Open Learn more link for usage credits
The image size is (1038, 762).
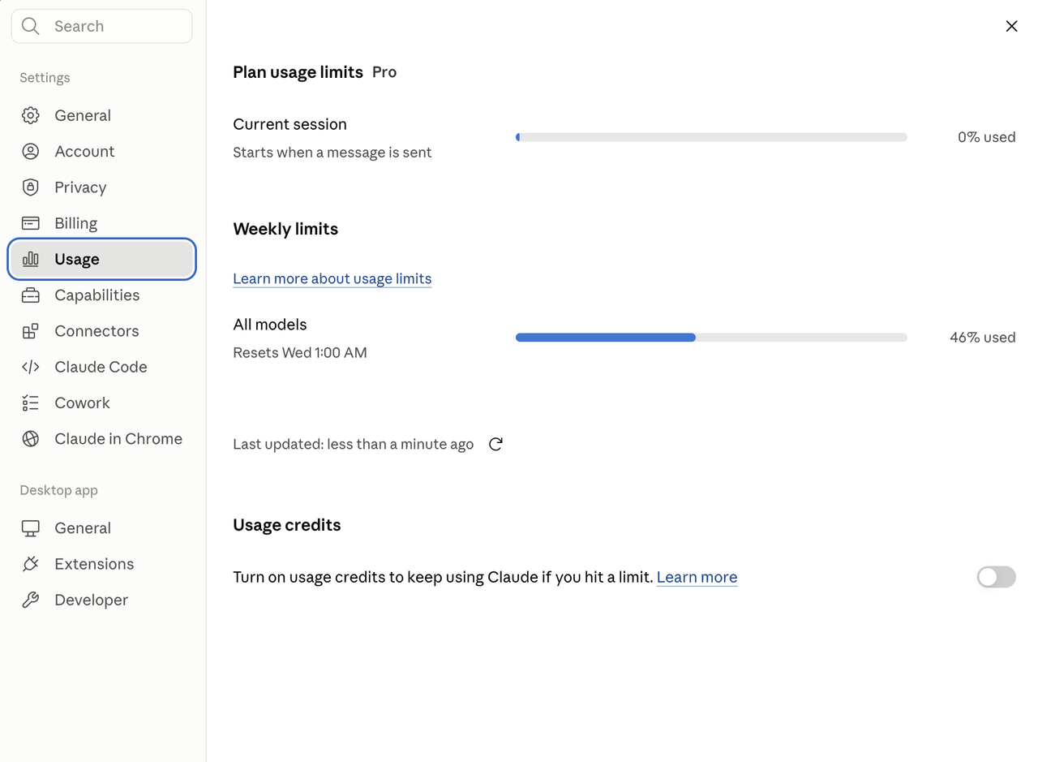[697, 577]
